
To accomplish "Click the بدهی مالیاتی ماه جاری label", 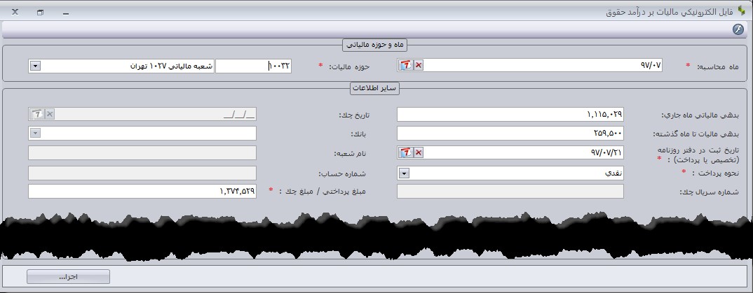I will [700, 115].
